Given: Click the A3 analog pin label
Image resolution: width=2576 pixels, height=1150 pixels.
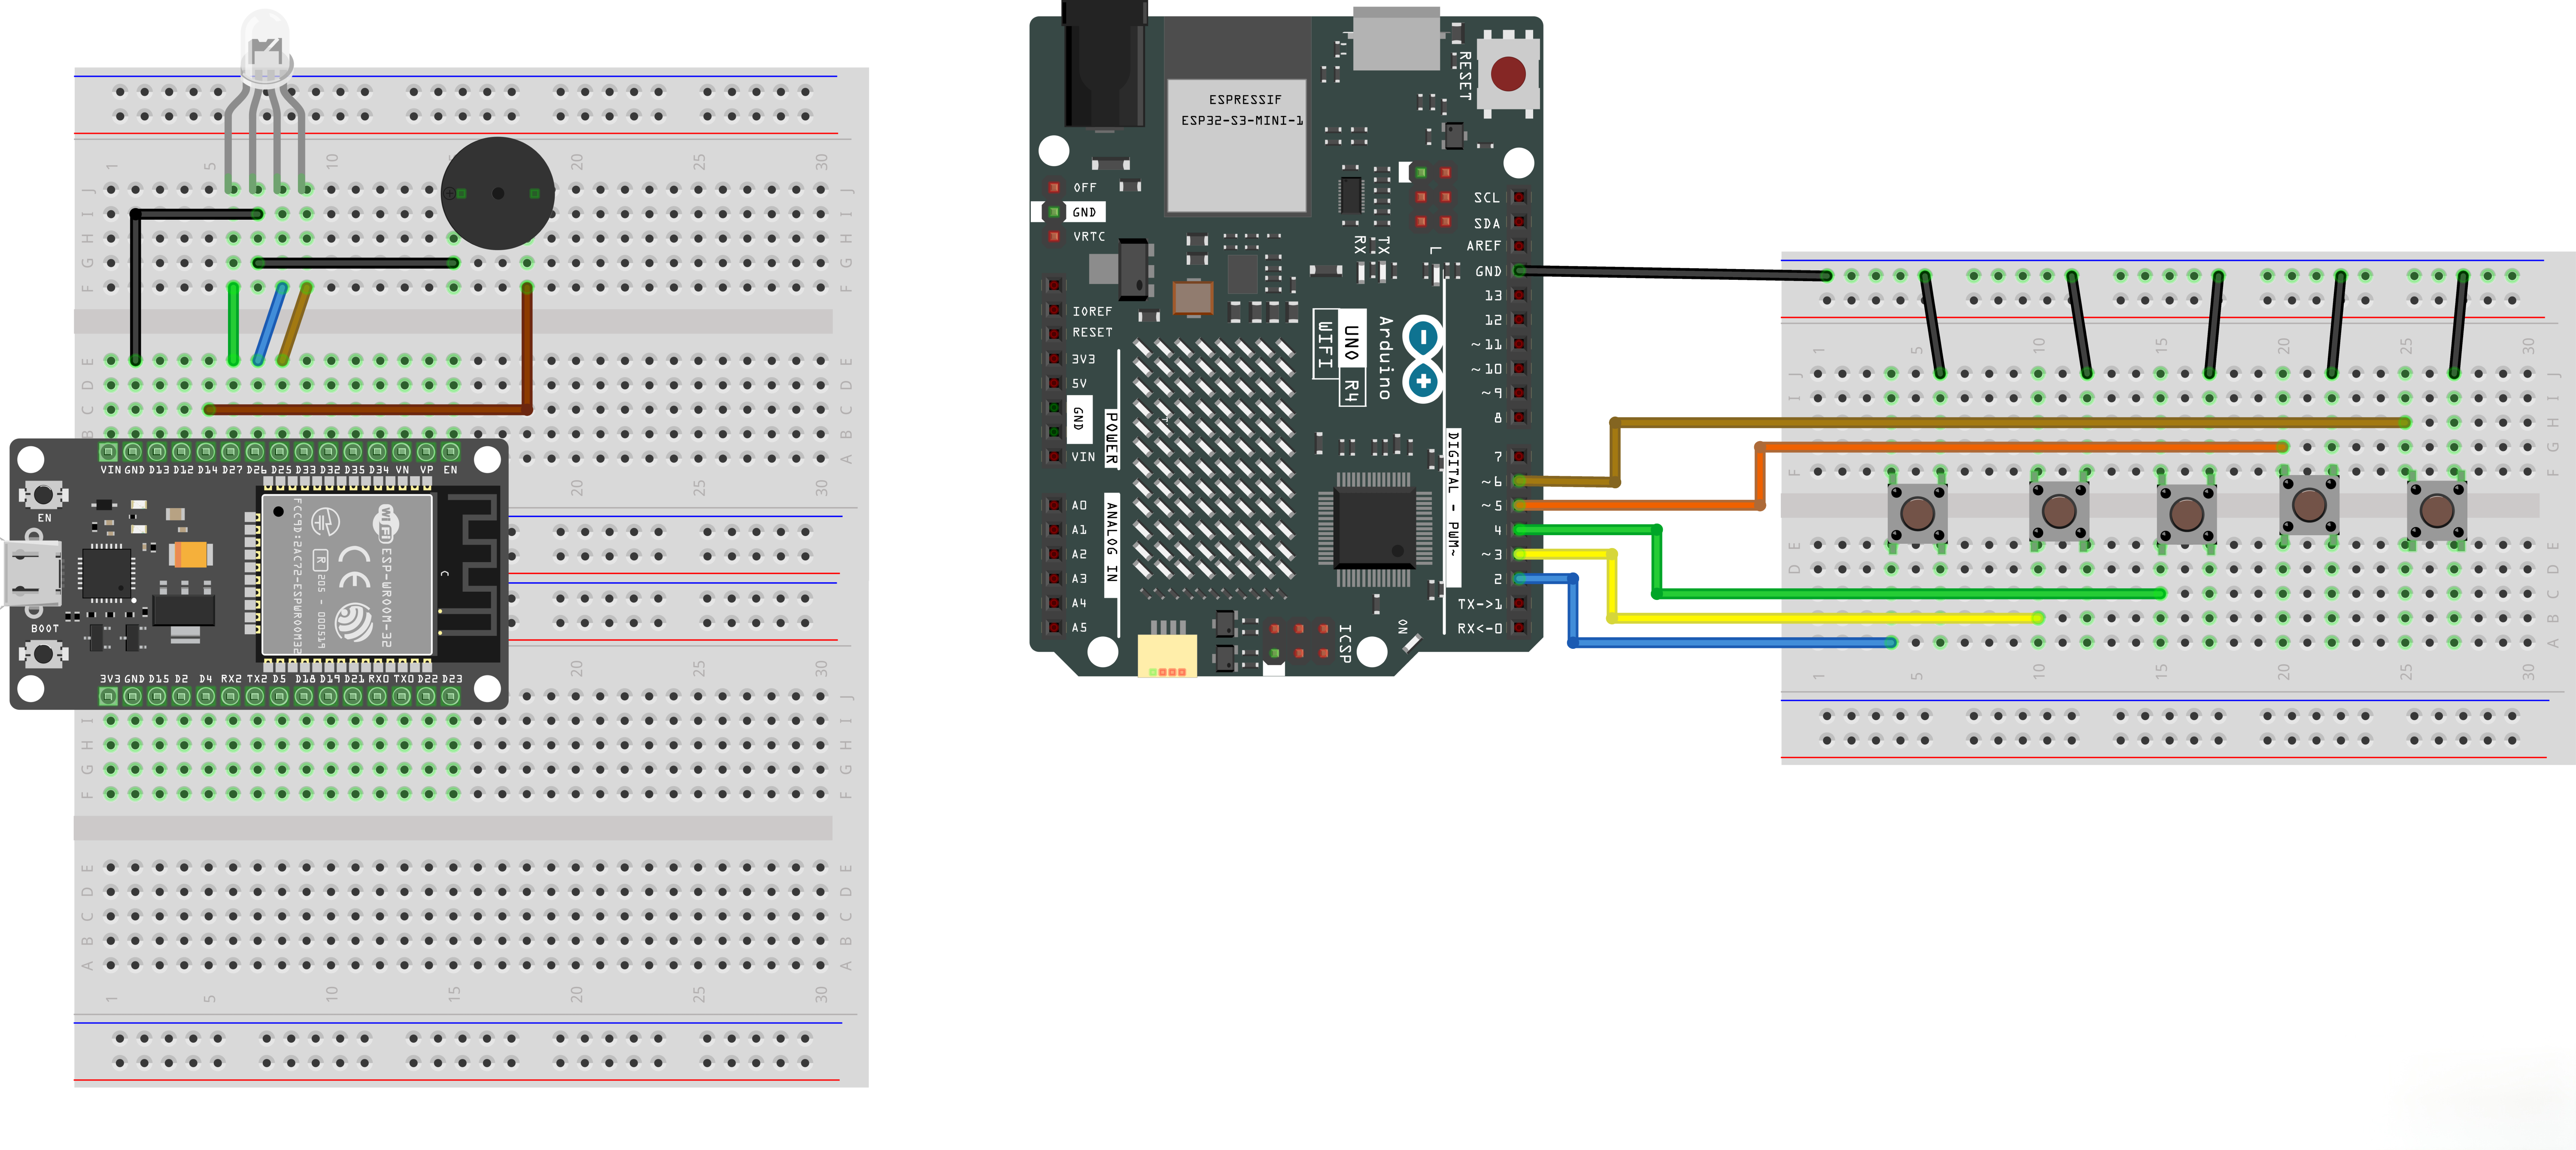Looking at the screenshot, I should (x=1079, y=578).
